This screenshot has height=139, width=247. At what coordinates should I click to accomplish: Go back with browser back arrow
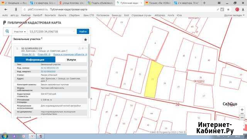(6, 9)
